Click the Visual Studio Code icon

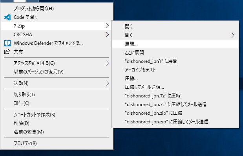click(x=7, y=17)
